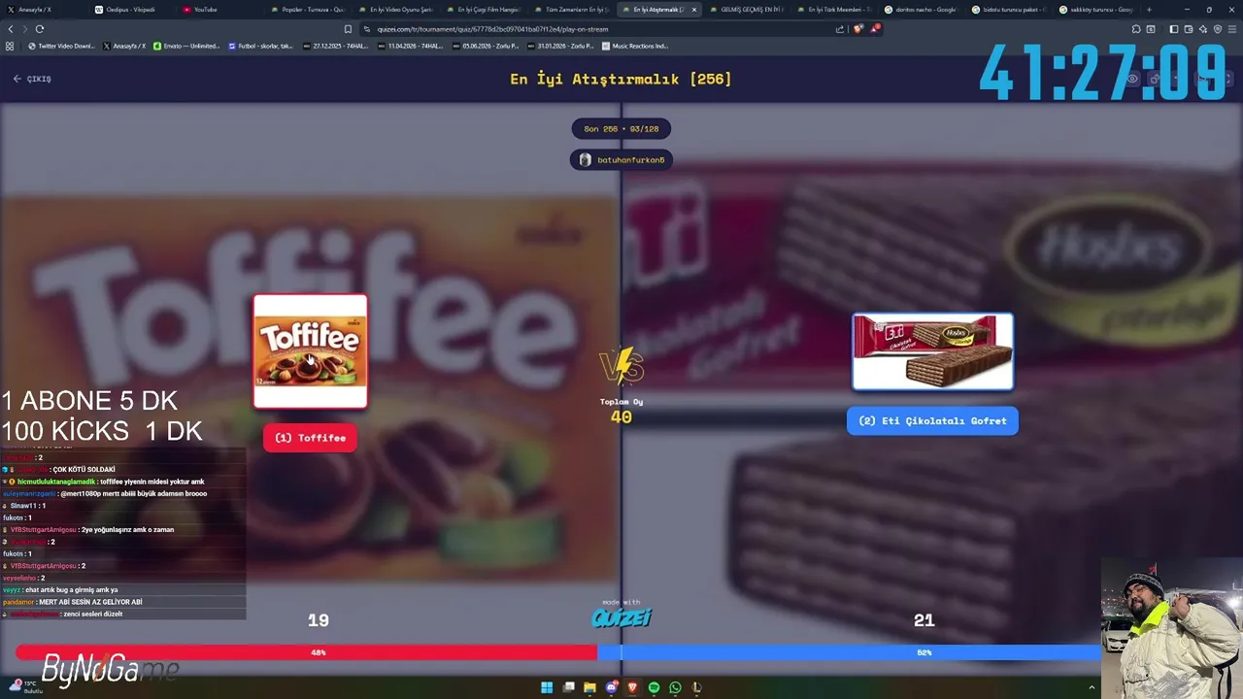Toggle the browser sidebar panel icon
Screen dimensions: 1243x699
(1173, 29)
